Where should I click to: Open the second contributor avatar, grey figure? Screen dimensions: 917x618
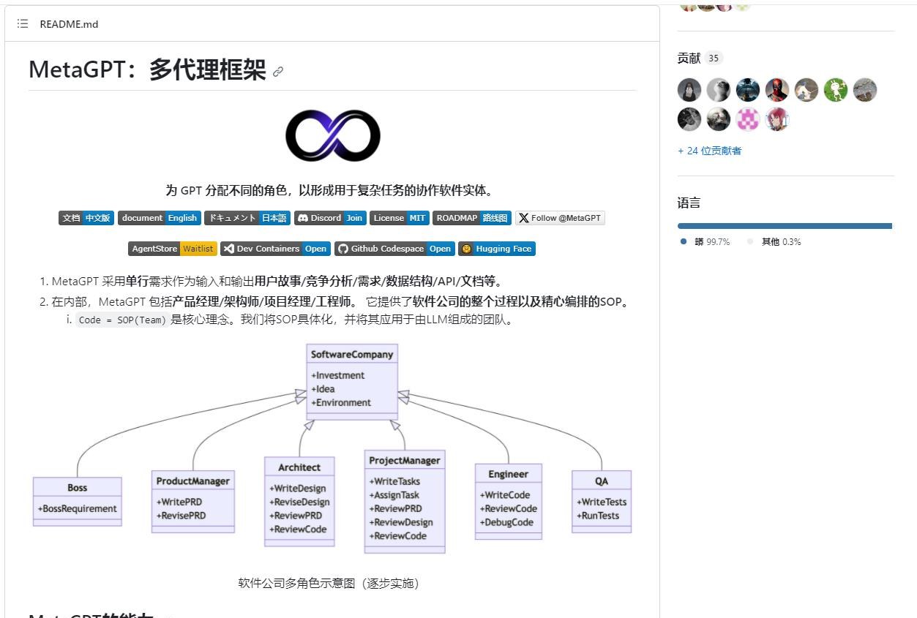pos(719,90)
